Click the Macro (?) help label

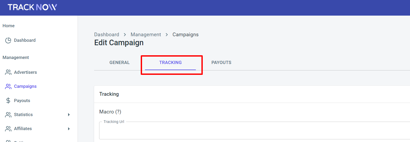[x=110, y=112]
